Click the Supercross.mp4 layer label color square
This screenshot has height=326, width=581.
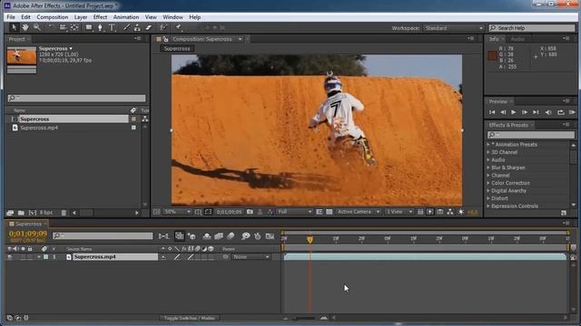[x=46, y=257]
